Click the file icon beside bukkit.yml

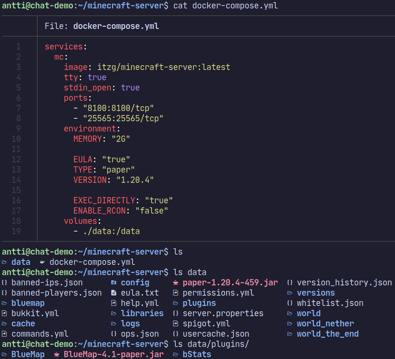click(4, 313)
